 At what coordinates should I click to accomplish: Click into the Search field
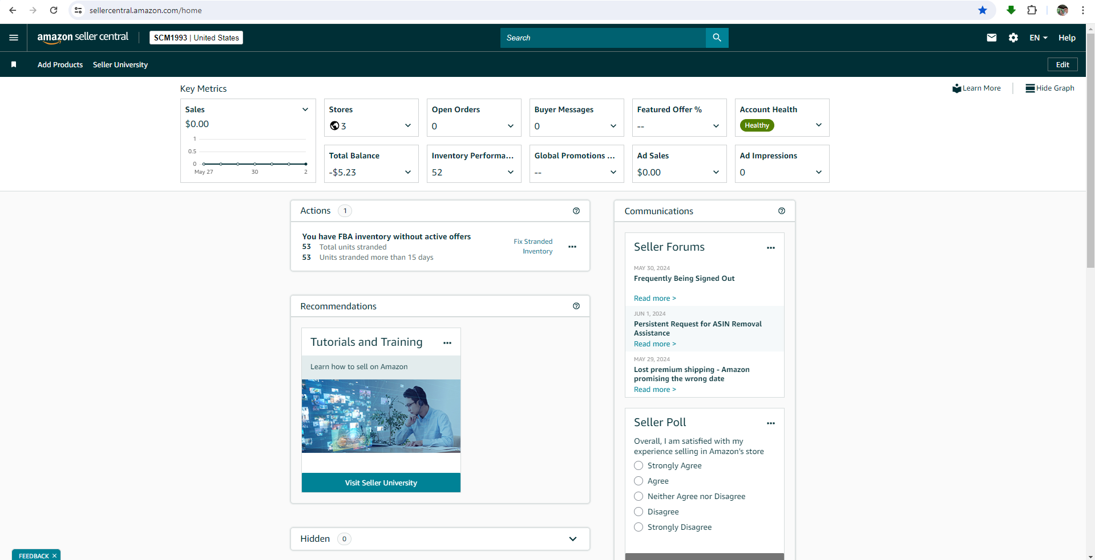pos(603,38)
